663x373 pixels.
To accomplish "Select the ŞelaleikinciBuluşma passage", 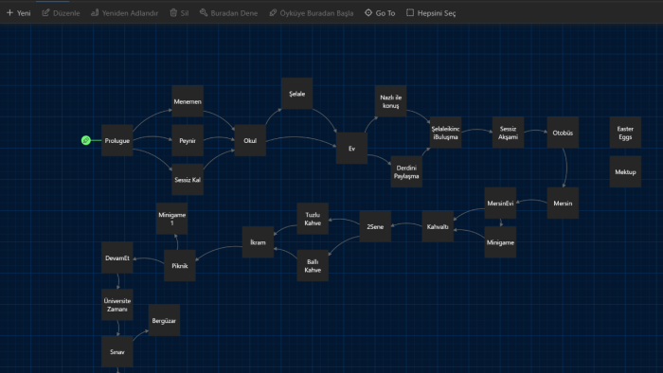I will 446,133.
